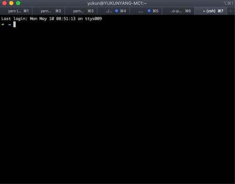The height and width of the screenshot is (184, 235).
Task: Add a new tab with the plus button
Action: 231,11
